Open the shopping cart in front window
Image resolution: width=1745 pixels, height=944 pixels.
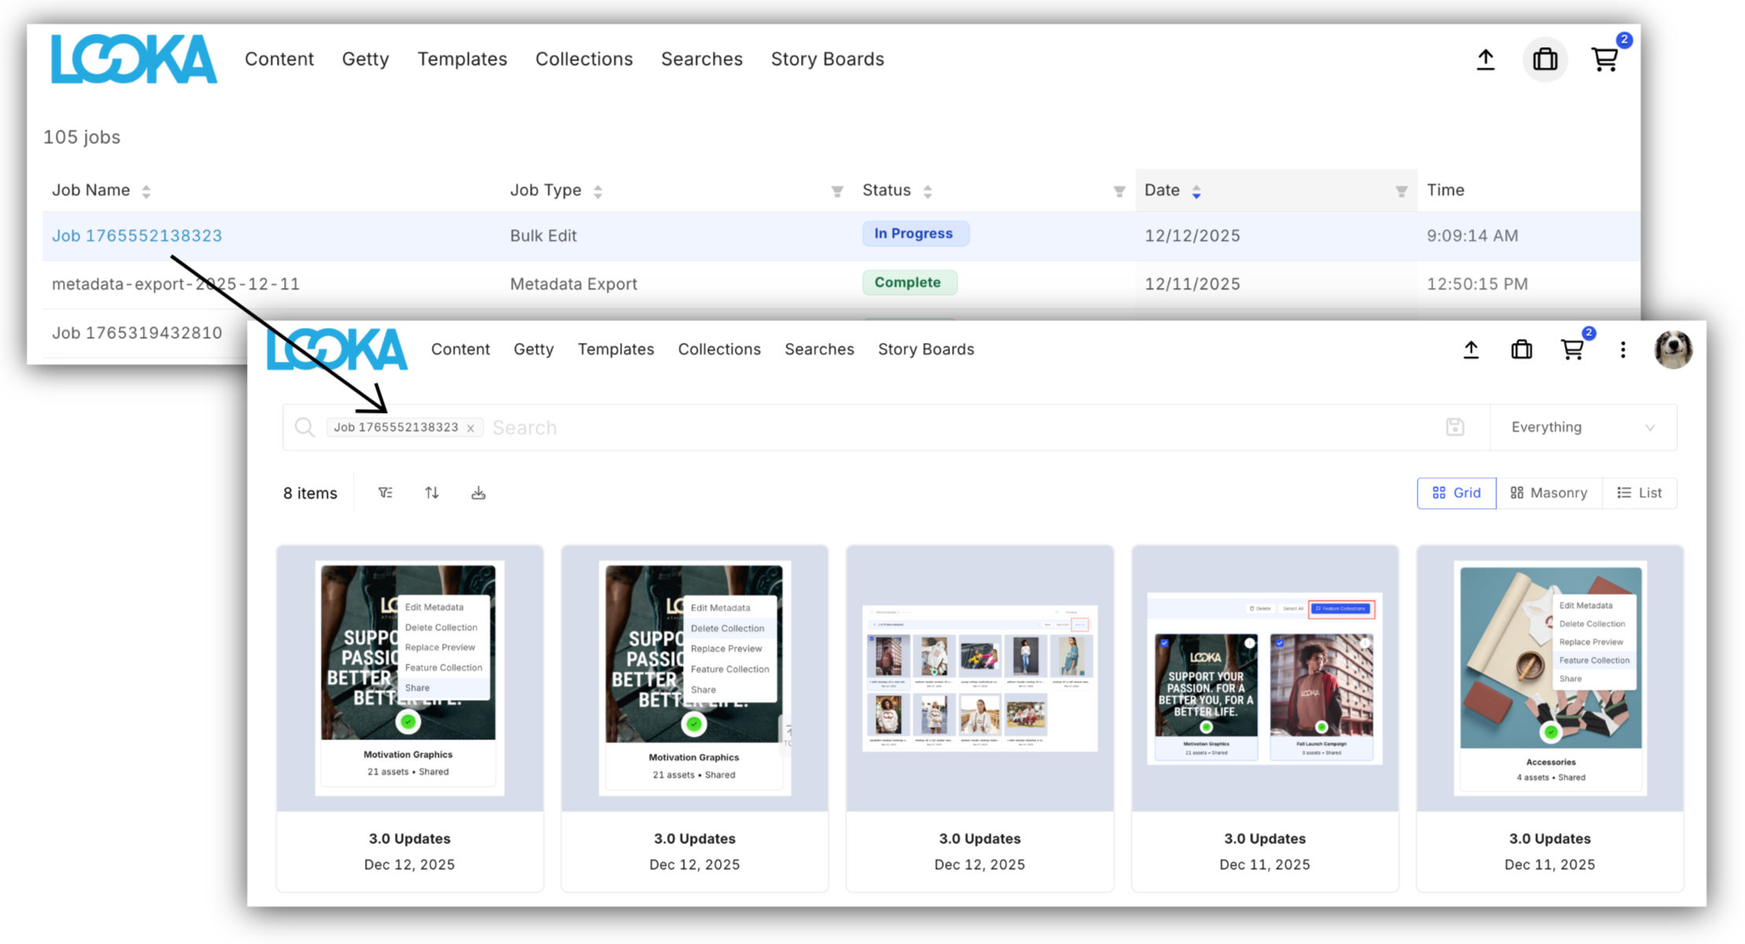pyautogui.click(x=1572, y=350)
